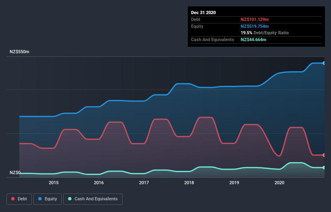
Task: Click the Equity row label in tooltip
Action: click(197, 26)
